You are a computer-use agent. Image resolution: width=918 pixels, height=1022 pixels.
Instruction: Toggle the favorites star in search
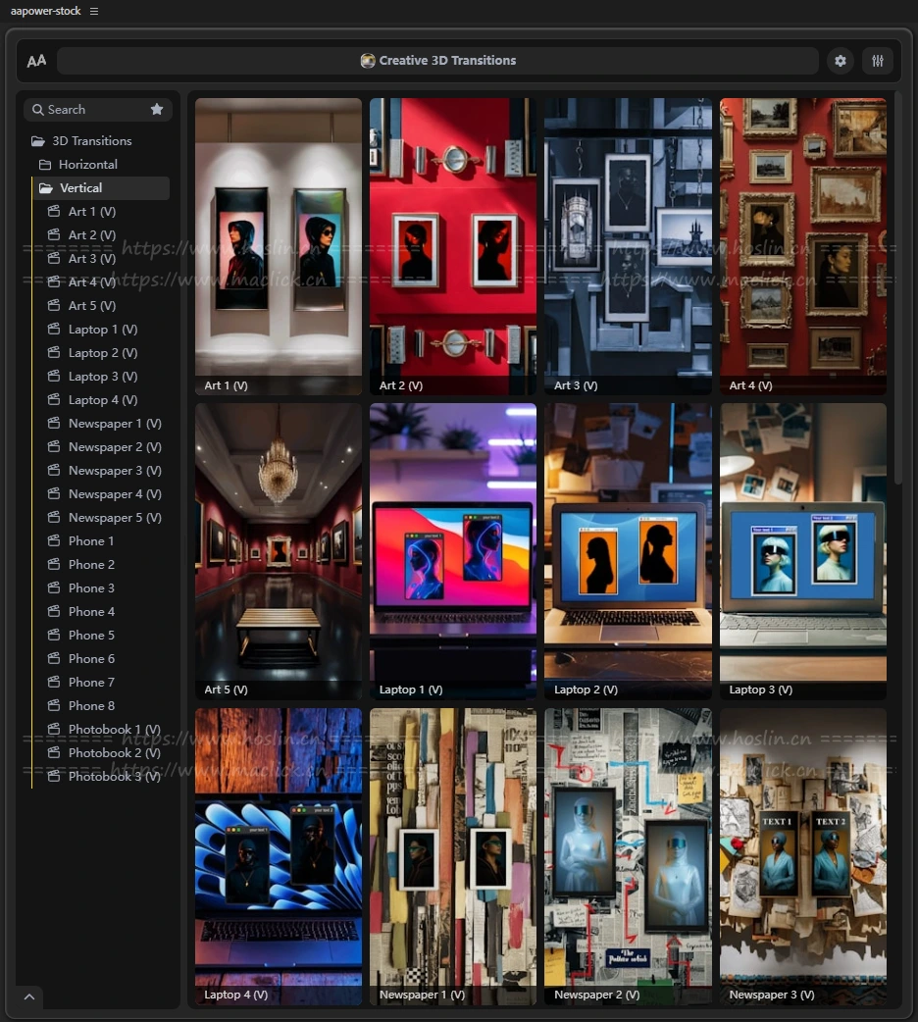(x=157, y=110)
